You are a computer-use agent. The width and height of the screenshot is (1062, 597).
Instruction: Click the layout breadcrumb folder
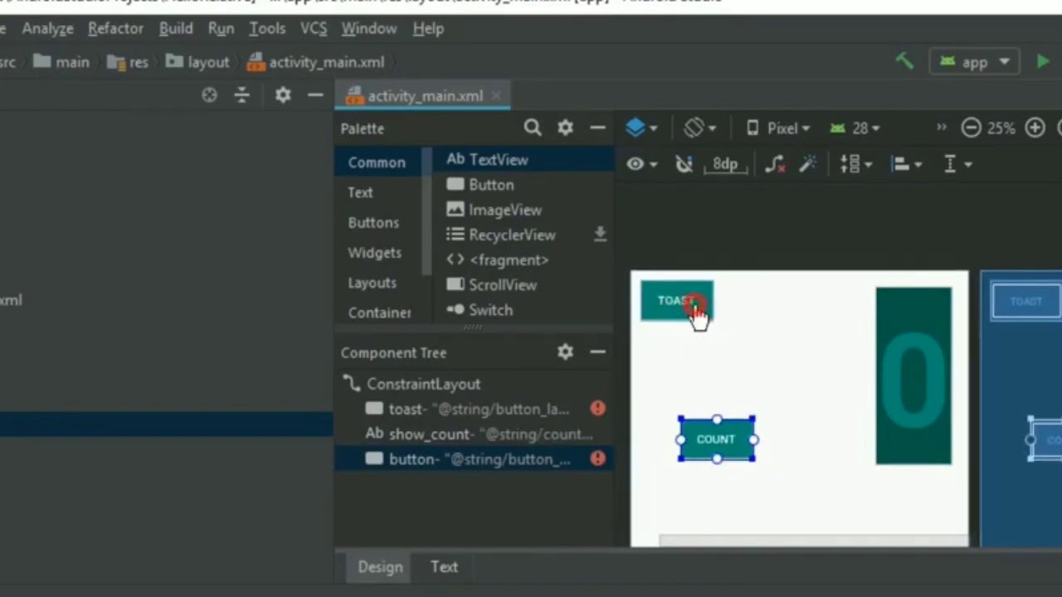197,62
